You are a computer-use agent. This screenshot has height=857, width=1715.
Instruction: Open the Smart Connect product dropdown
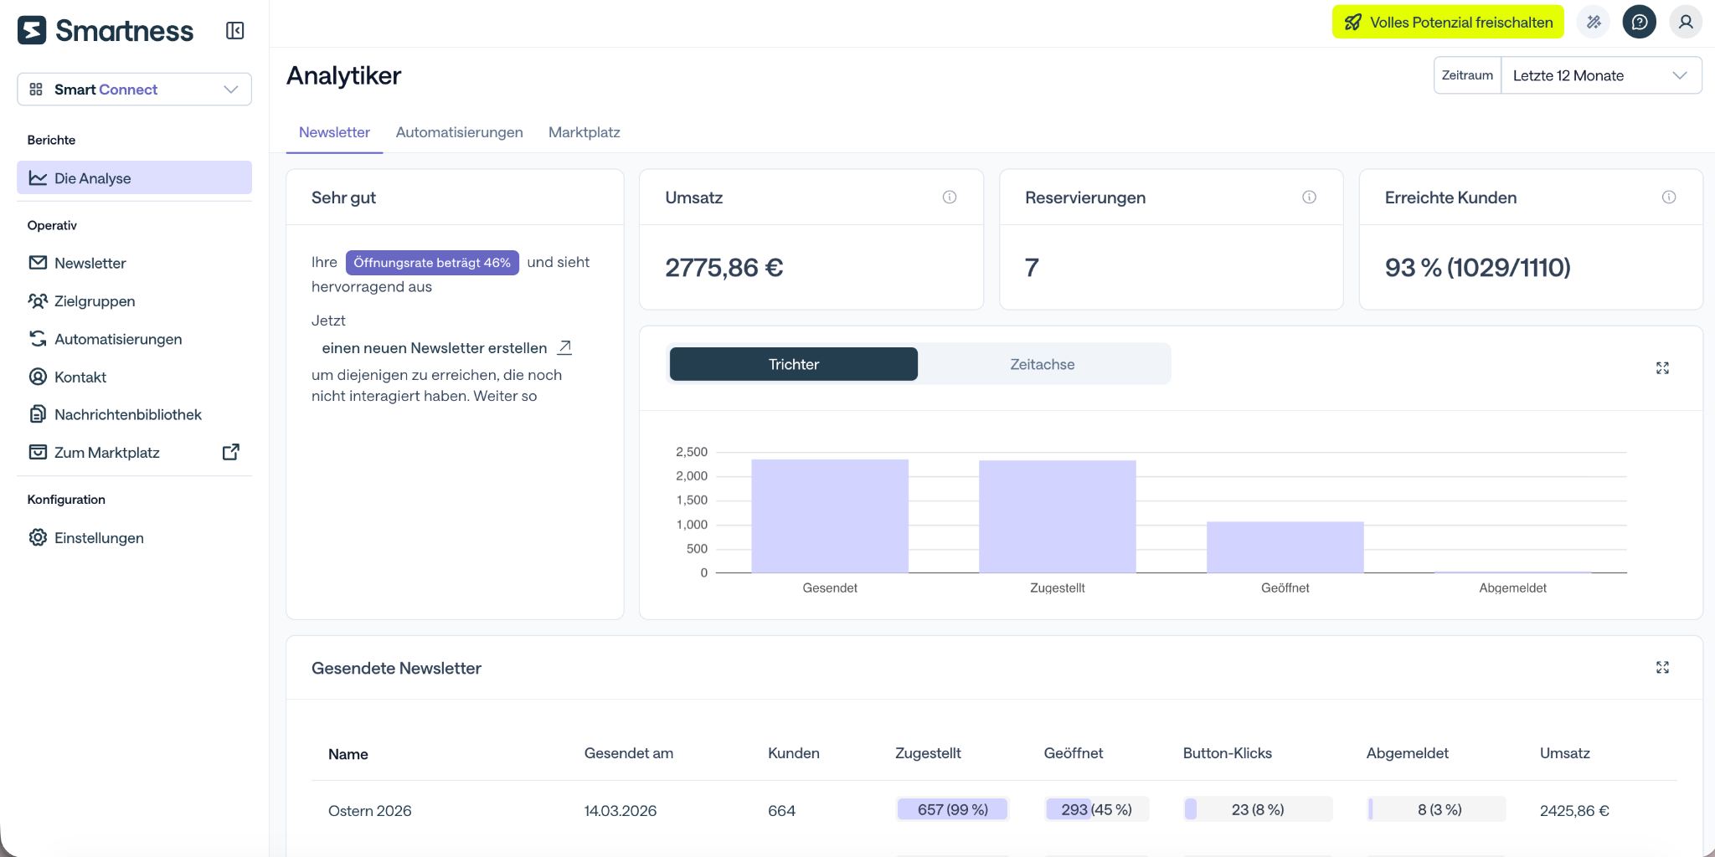point(134,90)
